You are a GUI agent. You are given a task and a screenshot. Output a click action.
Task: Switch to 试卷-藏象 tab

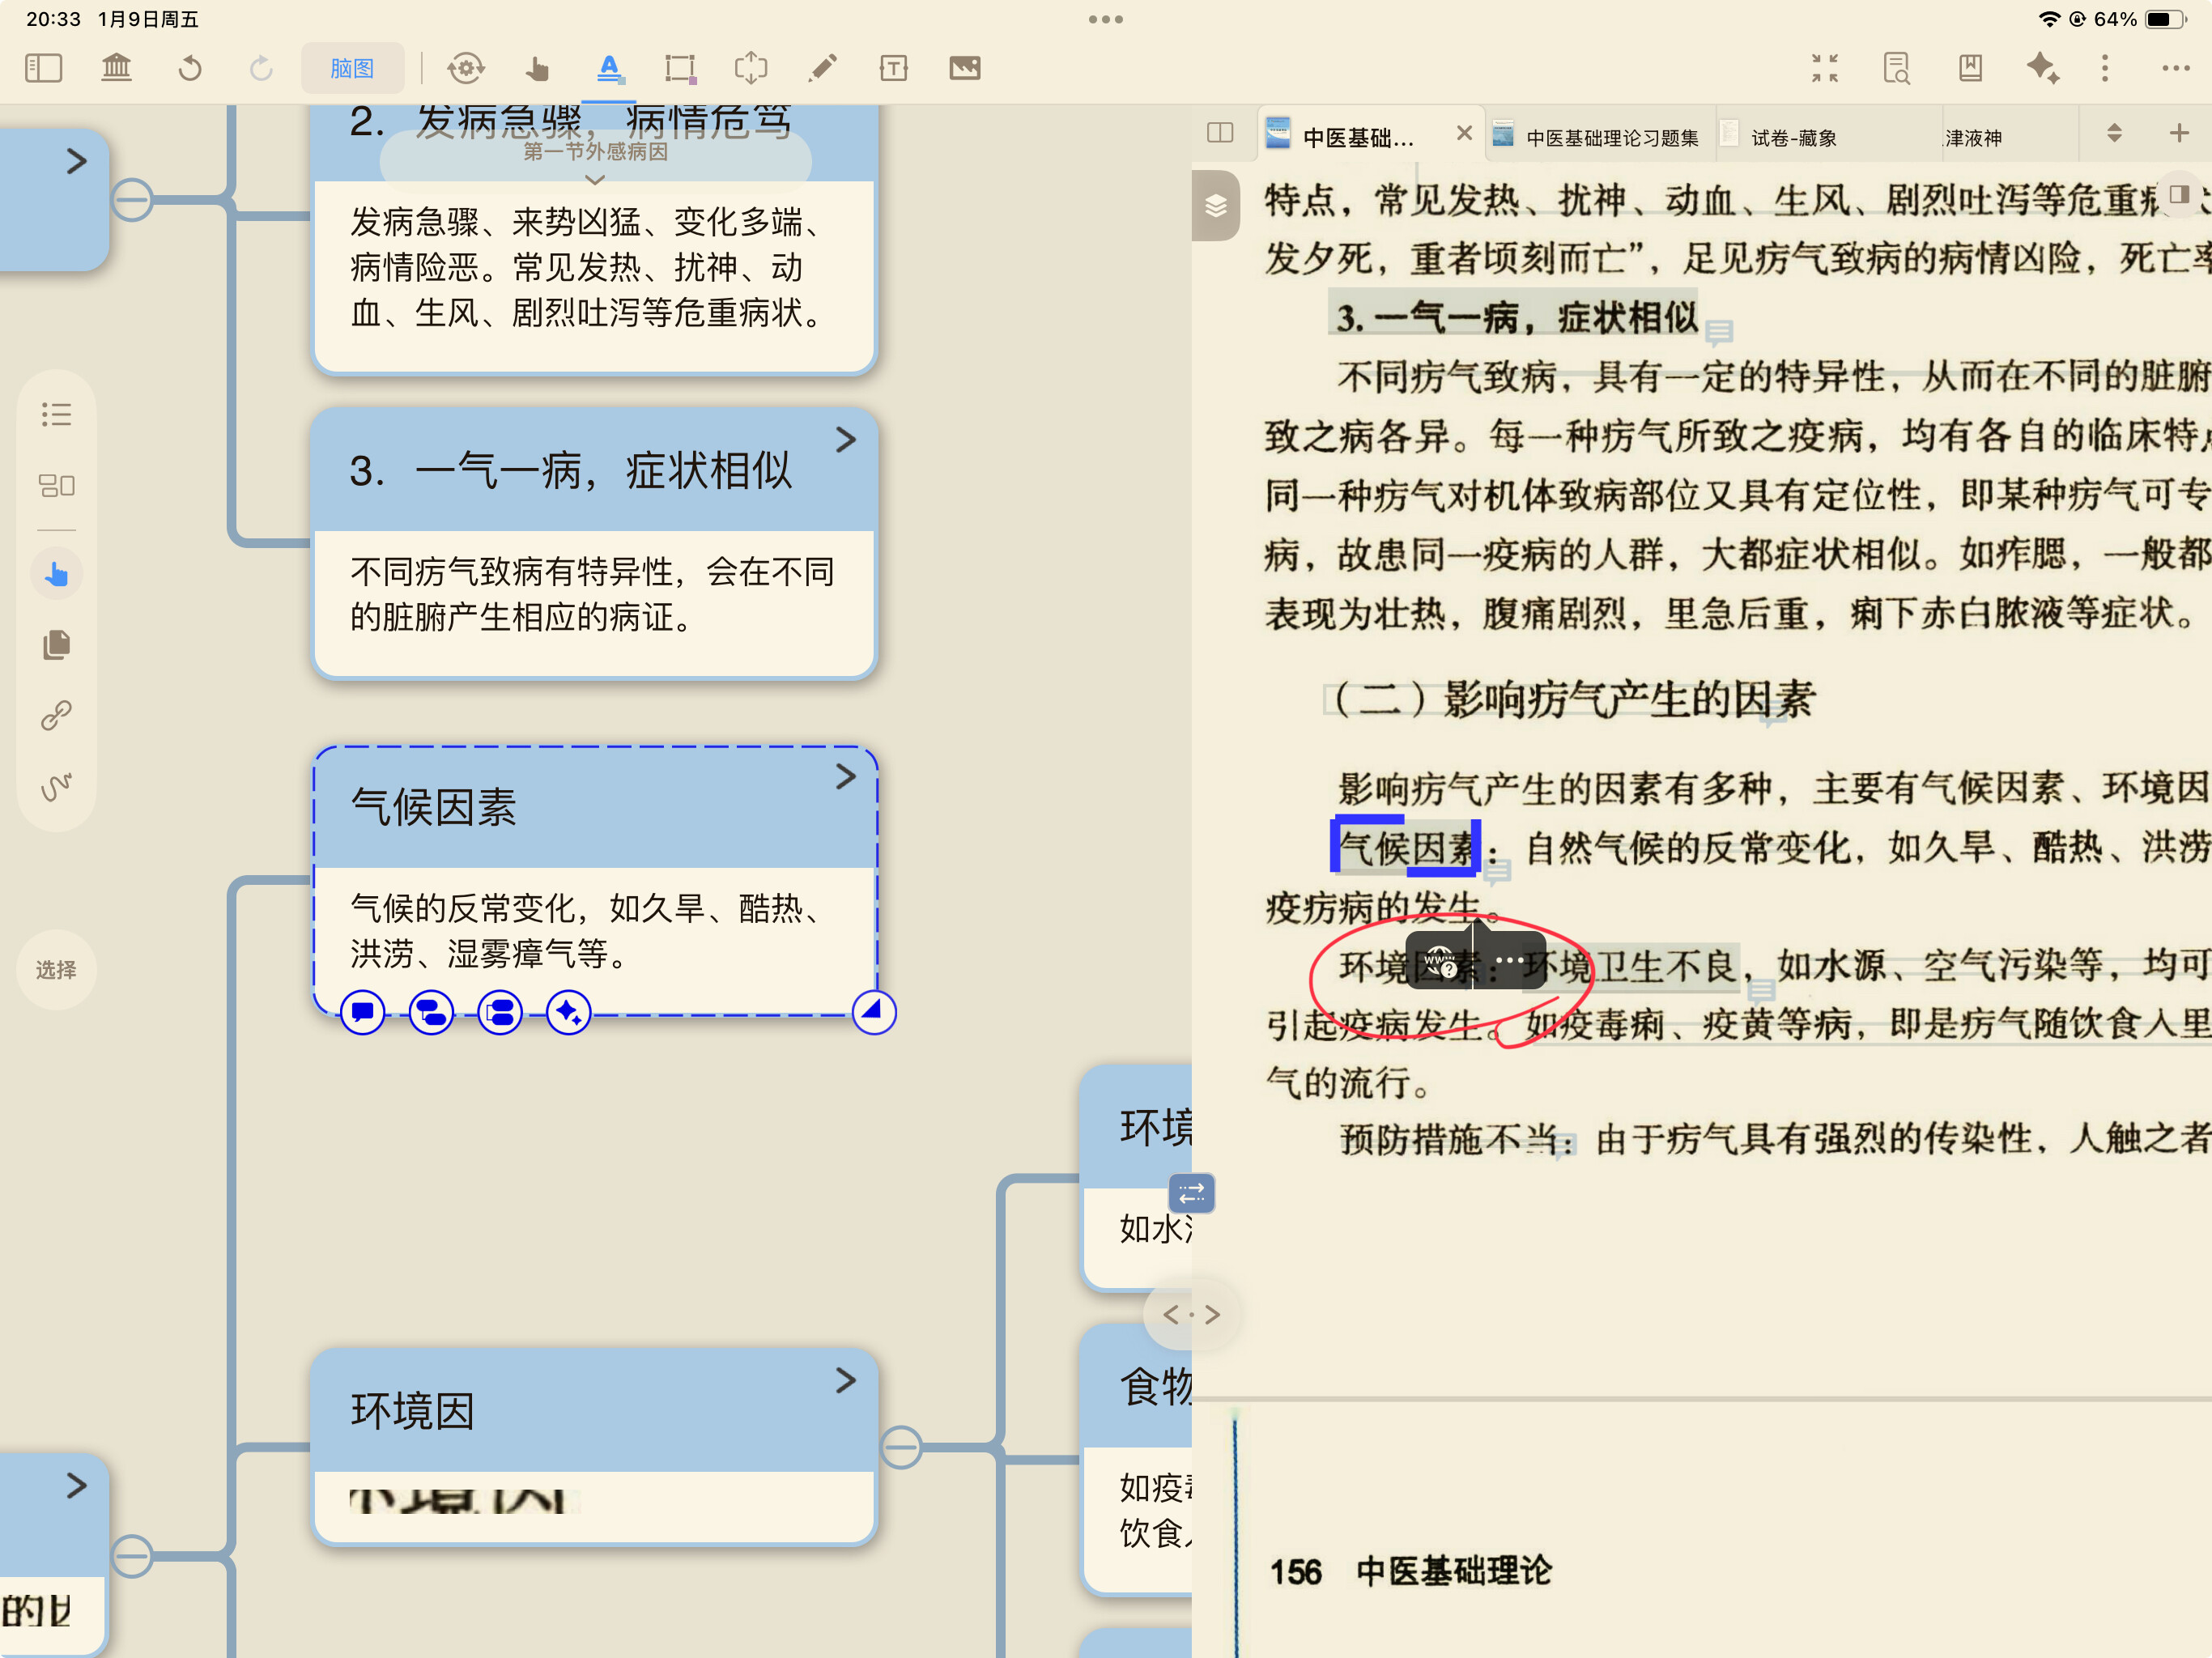(x=1793, y=137)
